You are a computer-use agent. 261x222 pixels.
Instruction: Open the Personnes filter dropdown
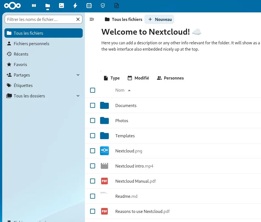pos(170,78)
